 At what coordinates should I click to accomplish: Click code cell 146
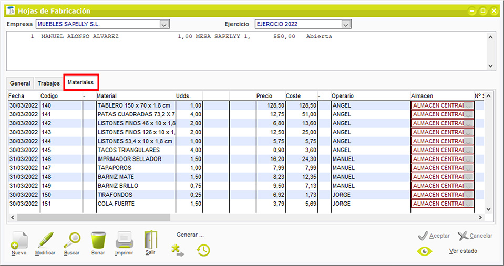coord(61,159)
